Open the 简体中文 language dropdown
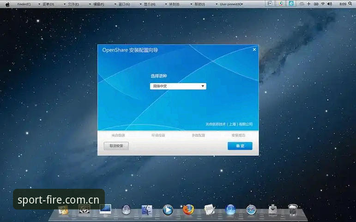The height and width of the screenshot is (222, 356). pyautogui.click(x=178, y=86)
